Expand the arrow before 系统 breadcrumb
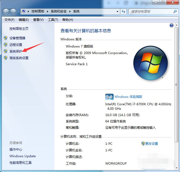 (70, 11)
